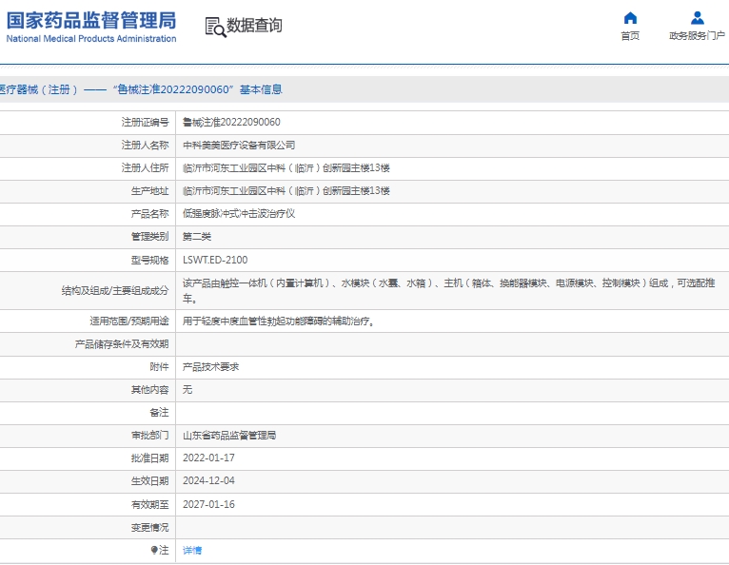The height and width of the screenshot is (565, 729).
Task: Click the 生产地址 label
Action: pos(149,191)
